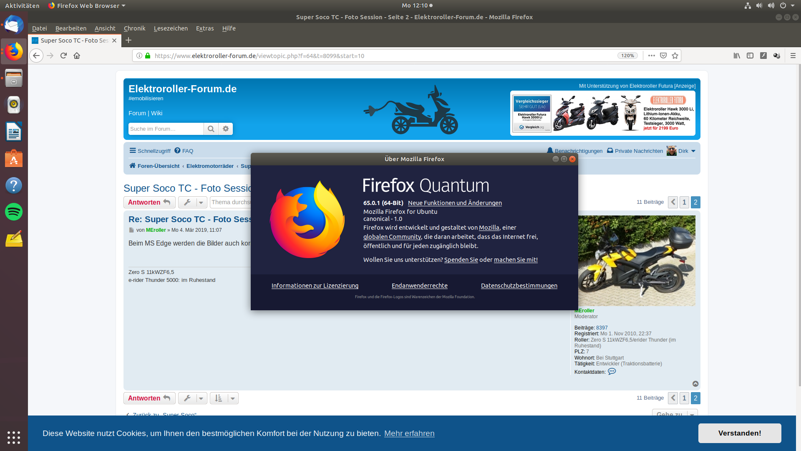Click the forum search magnifier icon

pos(211,129)
